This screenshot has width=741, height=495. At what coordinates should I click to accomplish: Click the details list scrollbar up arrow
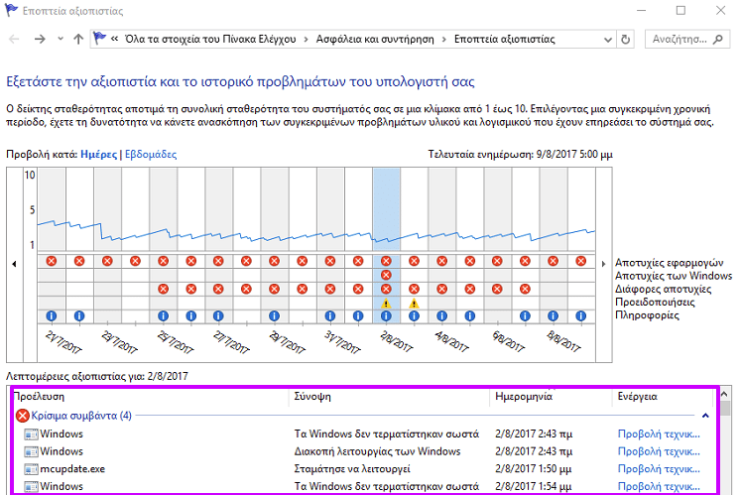tap(724, 394)
